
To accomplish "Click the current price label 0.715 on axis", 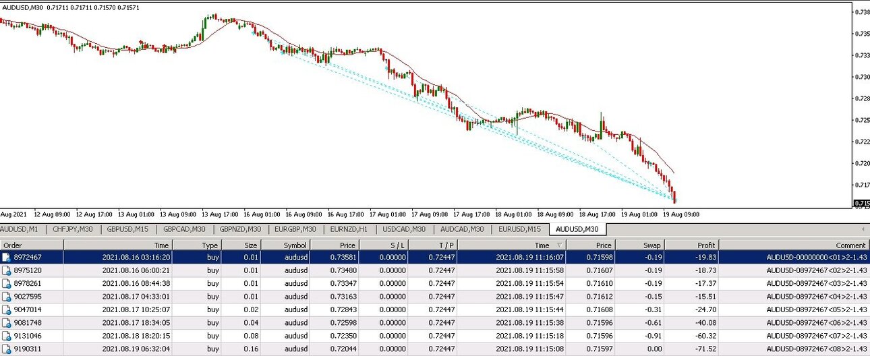I will 861,203.
